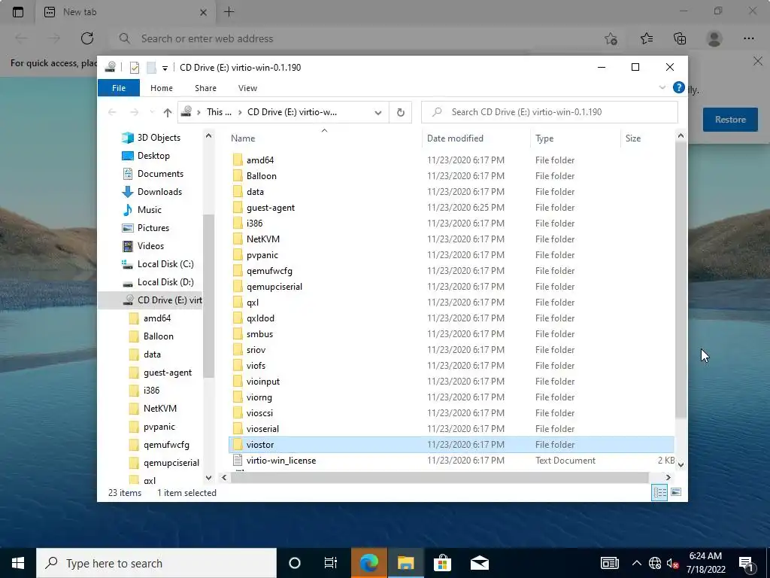
Task: Click the navigation pane scroll-down arrow
Action: click(209, 477)
